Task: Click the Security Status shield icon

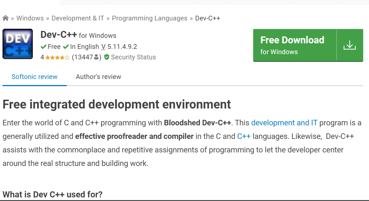Action: click(x=106, y=57)
